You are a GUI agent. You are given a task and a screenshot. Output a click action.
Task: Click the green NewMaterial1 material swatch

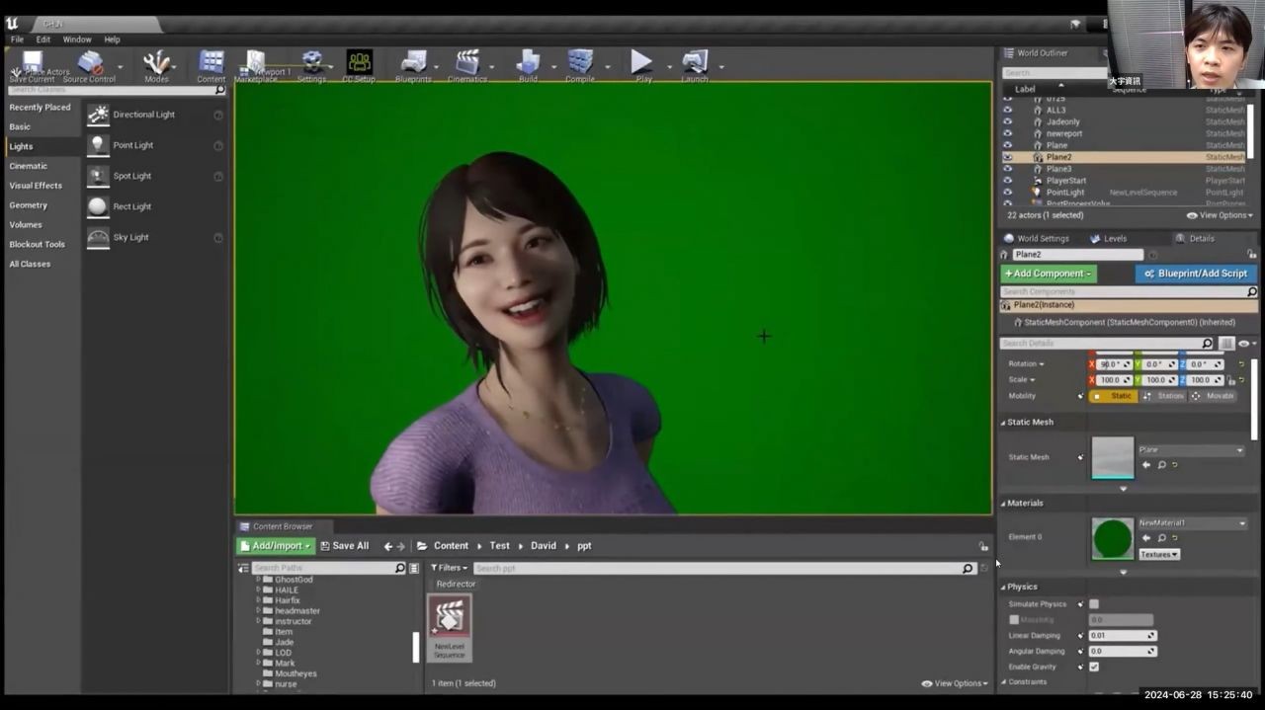pos(1112,538)
